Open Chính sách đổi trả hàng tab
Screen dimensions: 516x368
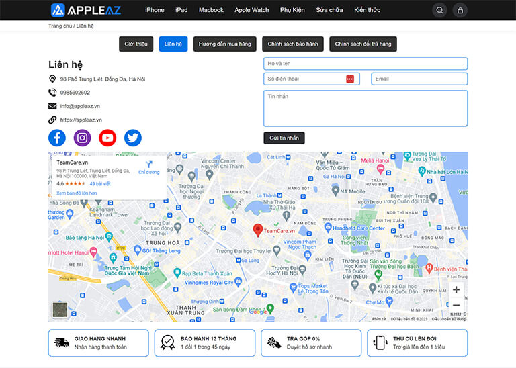pos(363,44)
